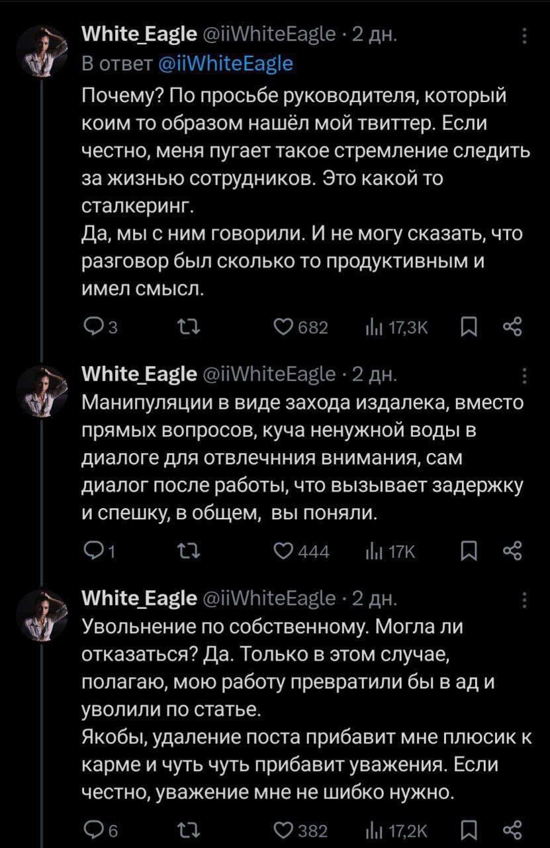Open view stats showing 17K
The height and width of the screenshot is (848, 550).
(x=373, y=551)
